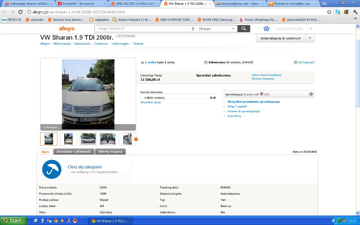Click the VW Sharan taskbar button
The width and height of the screenshot is (360, 225).
(x=110, y=221)
